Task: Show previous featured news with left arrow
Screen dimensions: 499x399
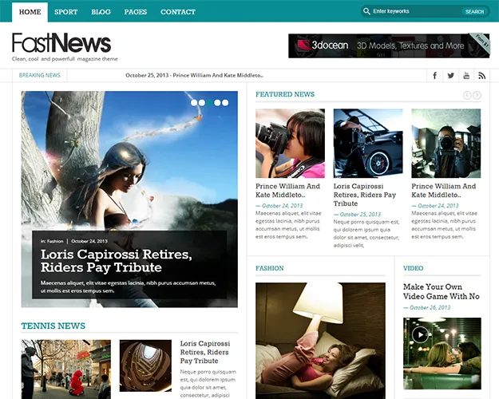Action: coord(467,95)
